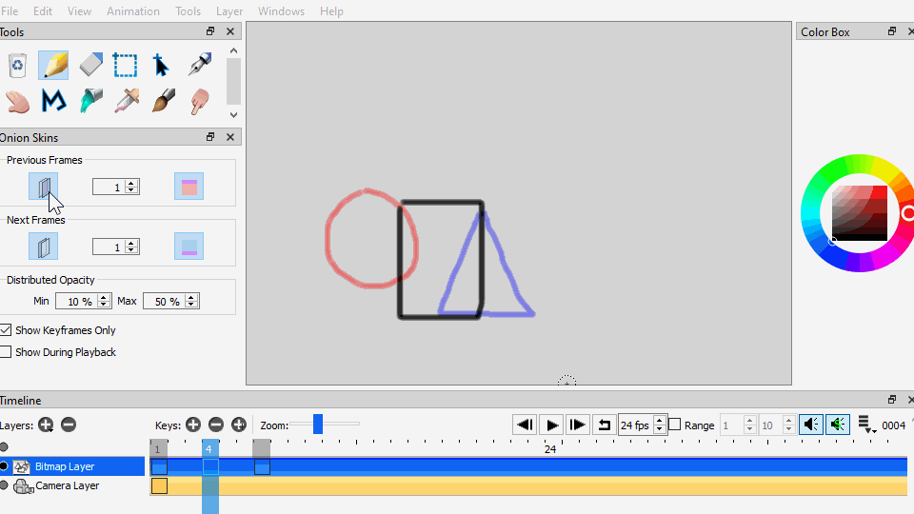The image size is (914, 514).
Task: Click the Clear Frame recycle icon
Action: tap(17, 65)
